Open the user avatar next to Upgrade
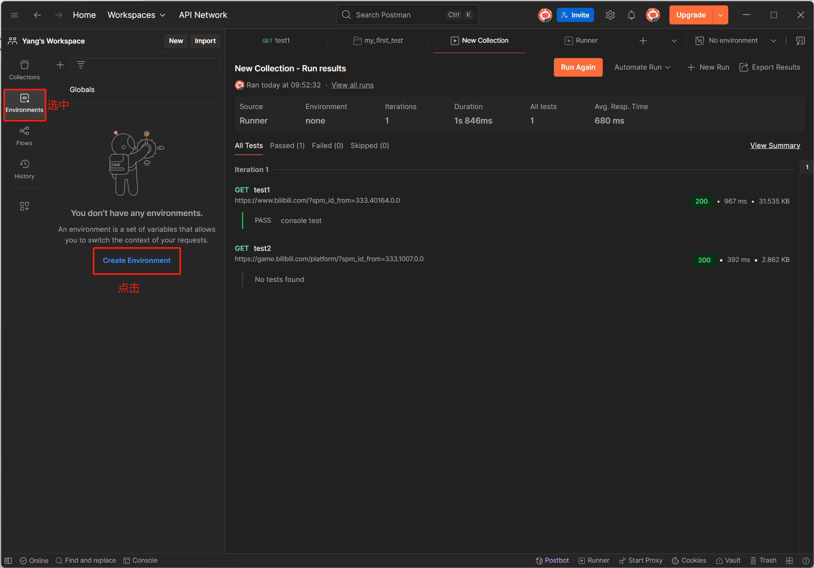This screenshot has width=814, height=568. (x=652, y=15)
